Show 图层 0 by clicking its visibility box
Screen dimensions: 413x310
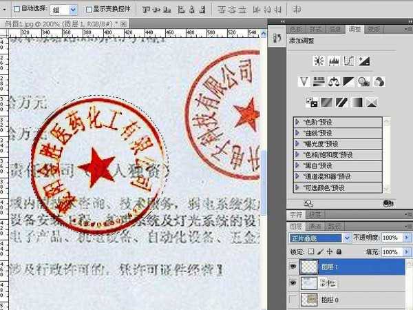click(x=295, y=300)
